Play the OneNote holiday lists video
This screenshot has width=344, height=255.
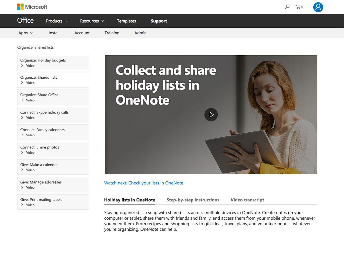pyautogui.click(x=211, y=115)
